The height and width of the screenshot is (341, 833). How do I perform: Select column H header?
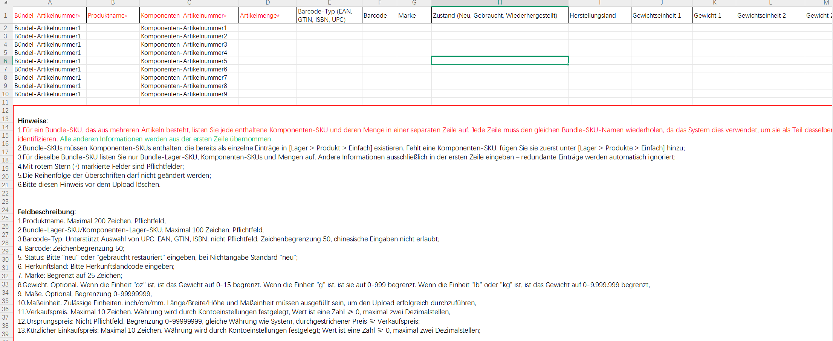500,3
